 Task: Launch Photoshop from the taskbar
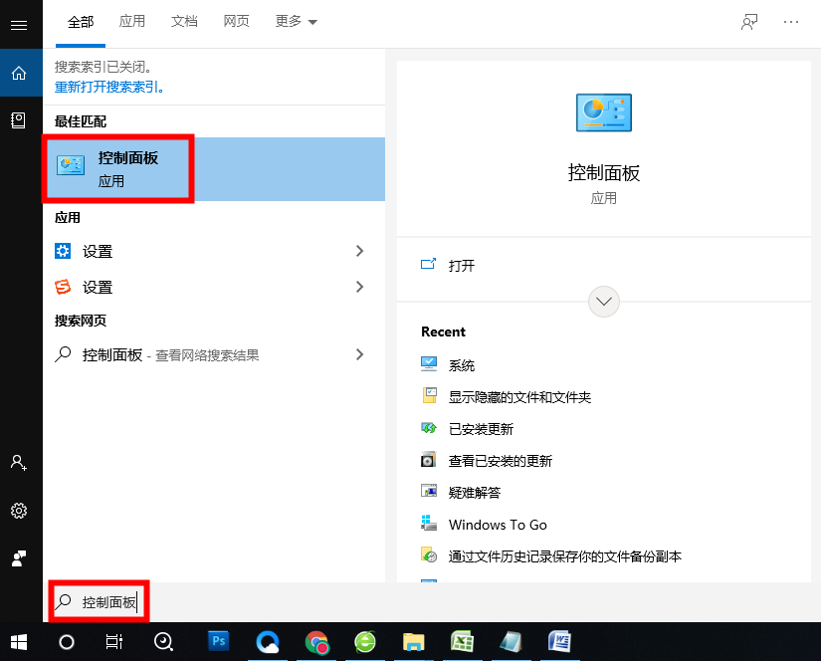coord(219,642)
